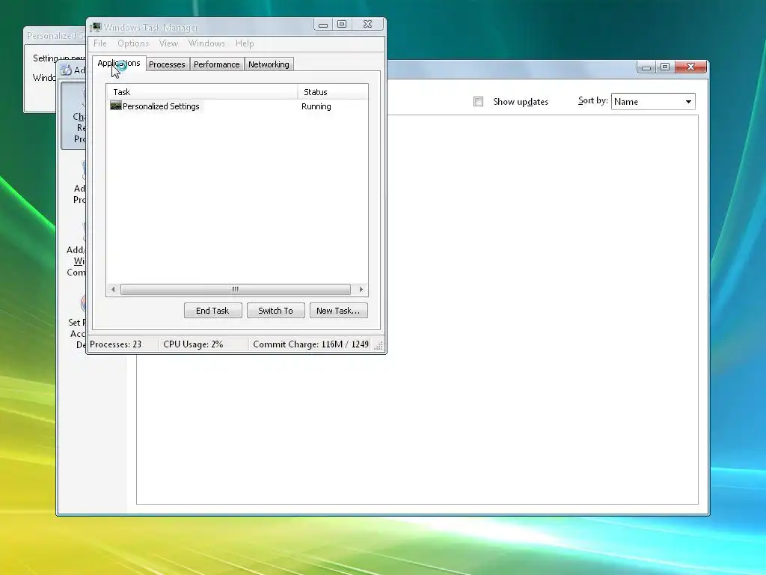Click the Task Manager resize grip
Viewport: 766px width, 575px height.
tap(379, 346)
